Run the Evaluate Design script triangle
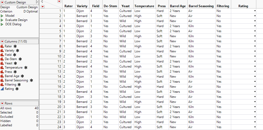The image size is (263, 130). tap(2, 20)
